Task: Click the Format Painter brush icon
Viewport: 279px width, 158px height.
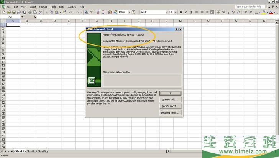Action: (64, 12)
